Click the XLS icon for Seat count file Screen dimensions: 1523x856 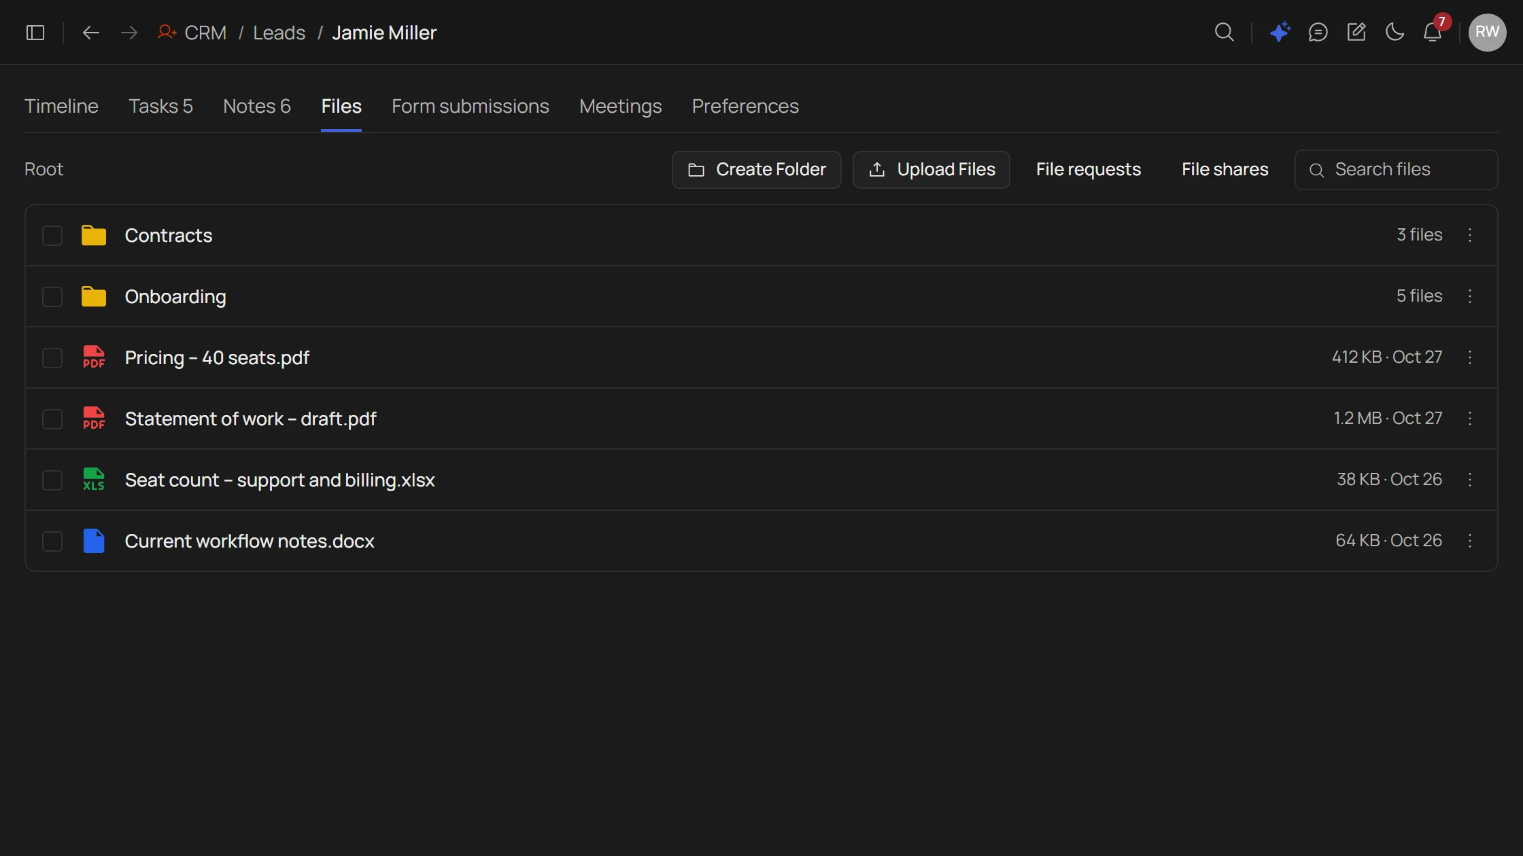94,480
